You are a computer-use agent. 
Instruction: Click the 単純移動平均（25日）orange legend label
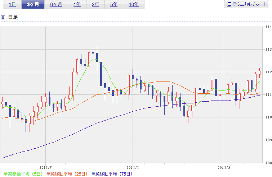(x=67, y=174)
